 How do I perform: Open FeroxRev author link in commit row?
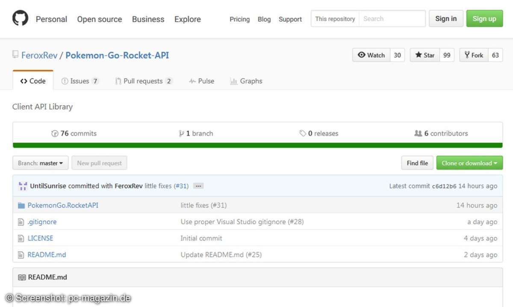(x=129, y=186)
